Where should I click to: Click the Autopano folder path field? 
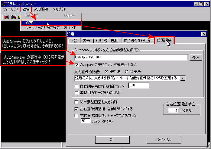131,57
